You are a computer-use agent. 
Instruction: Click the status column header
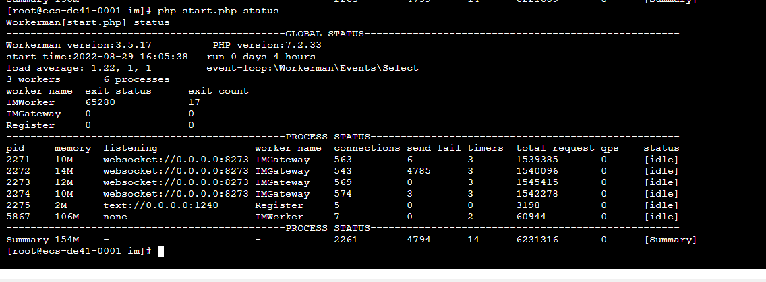[661, 148]
